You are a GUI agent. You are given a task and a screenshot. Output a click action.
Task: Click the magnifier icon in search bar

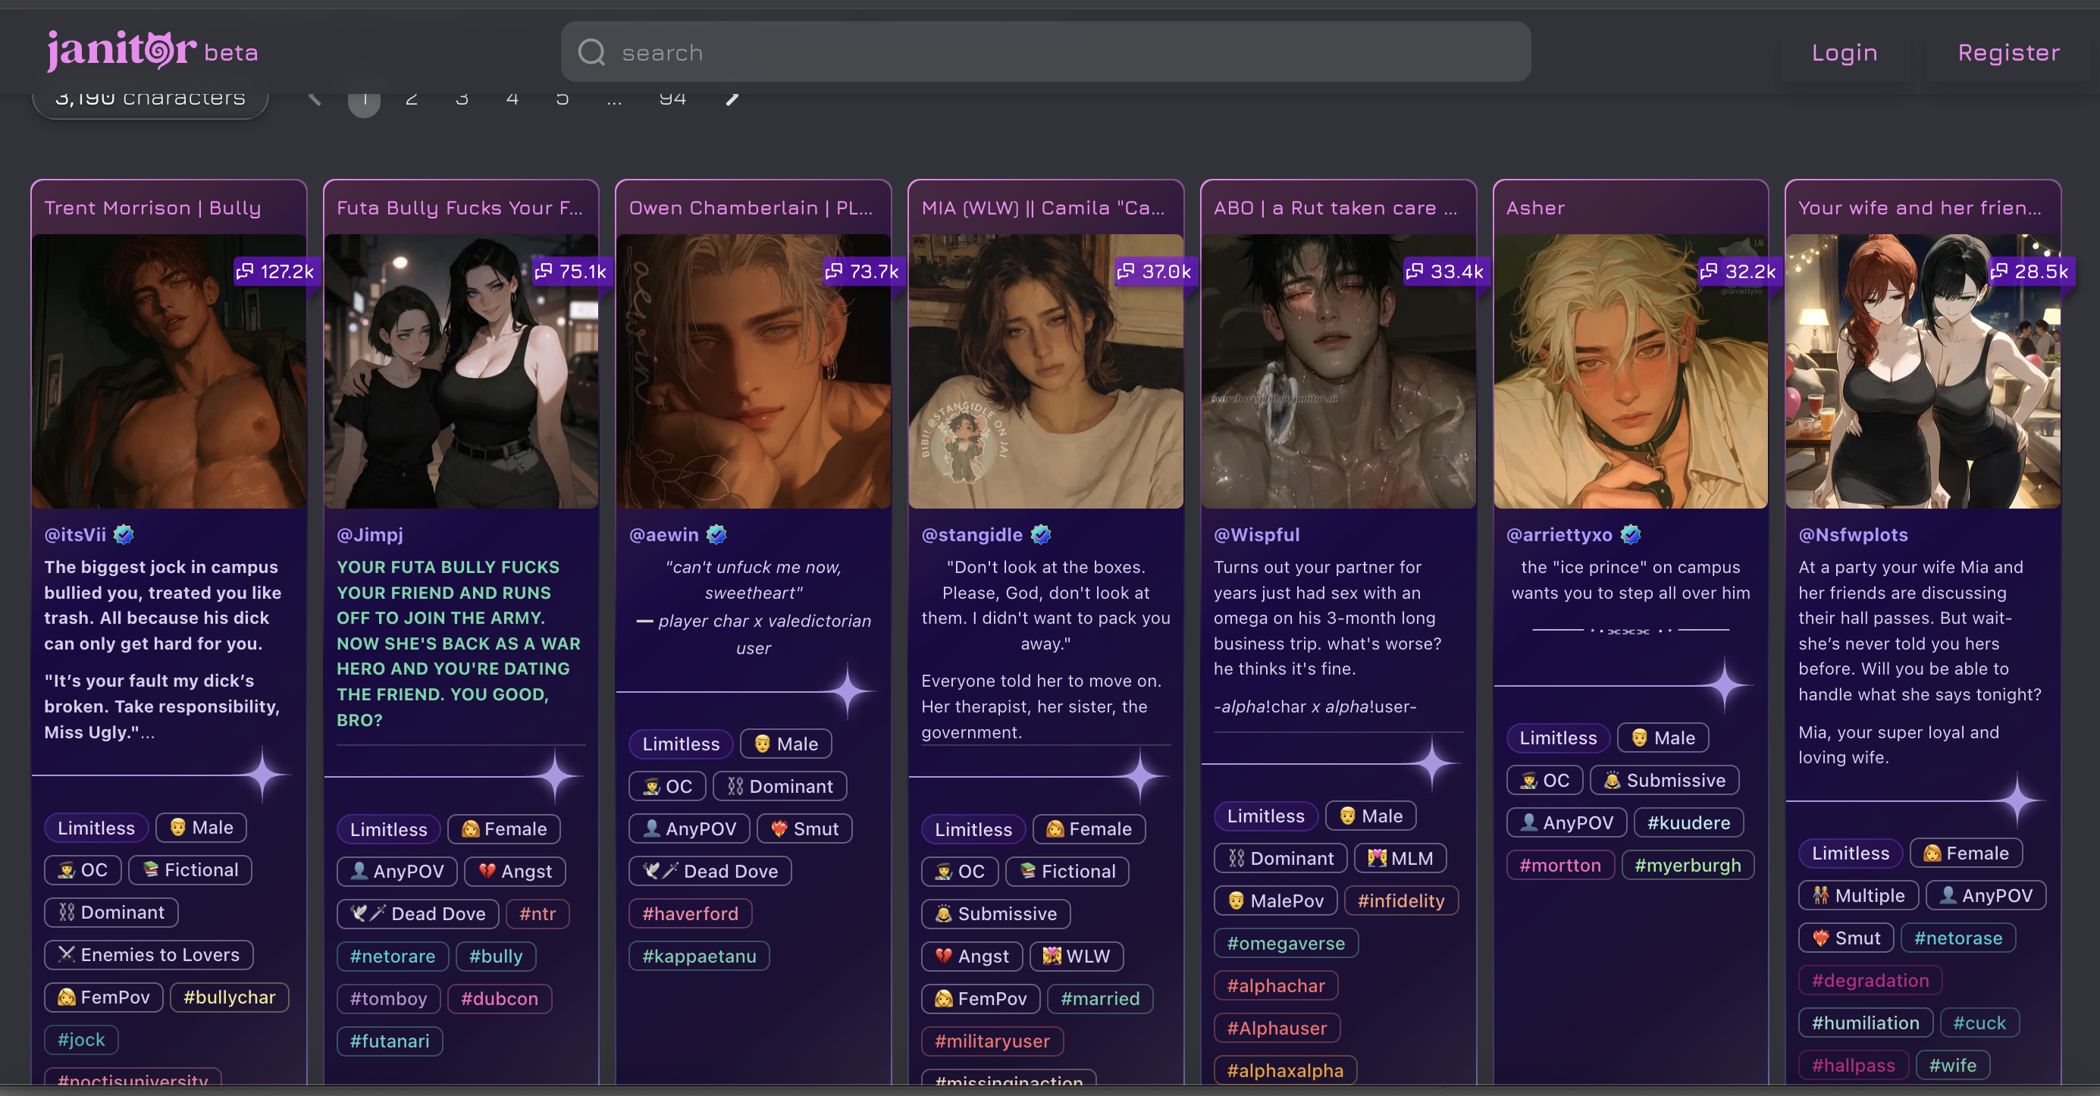591,53
